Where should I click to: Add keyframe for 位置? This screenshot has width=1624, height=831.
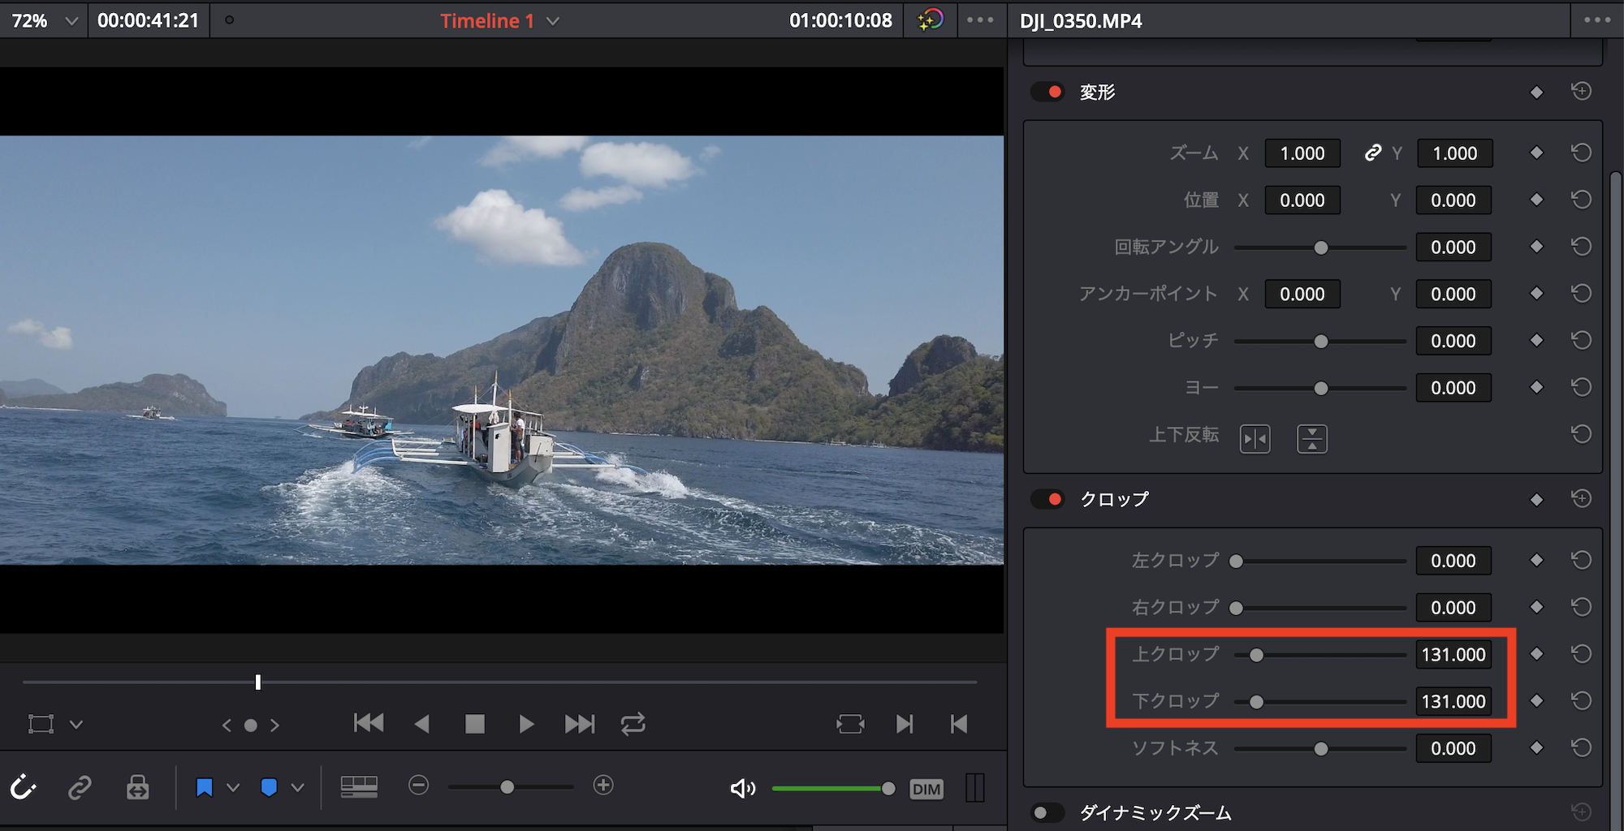(x=1536, y=200)
